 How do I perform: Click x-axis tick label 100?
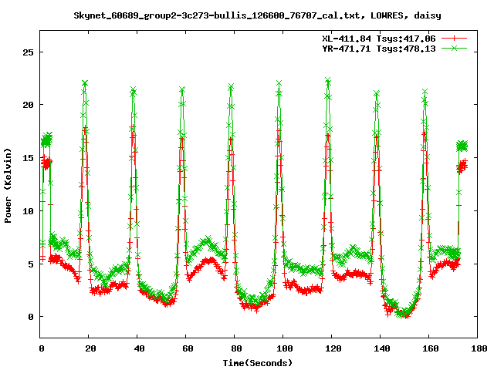pyautogui.click(x=285, y=348)
